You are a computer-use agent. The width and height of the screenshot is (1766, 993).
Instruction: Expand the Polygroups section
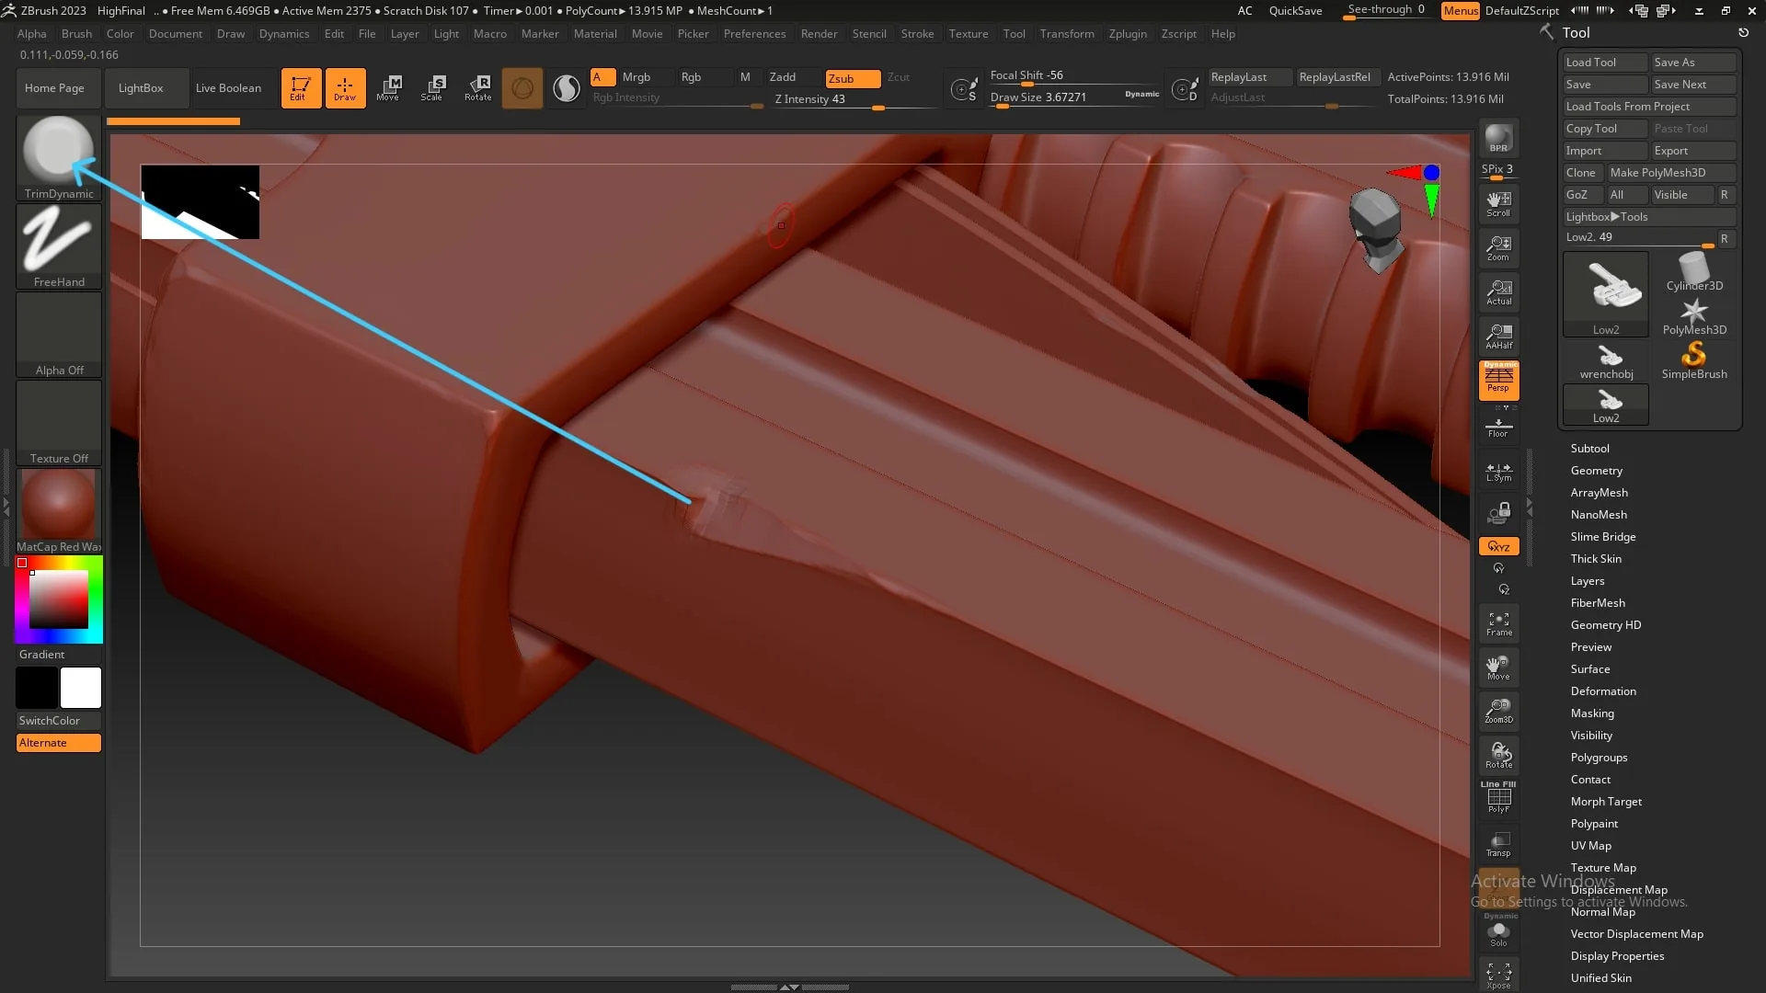click(1599, 758)
